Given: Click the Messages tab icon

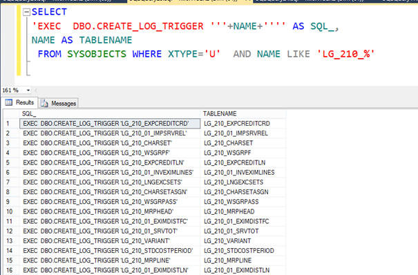Looking at the screenshot, I should 44,104.
